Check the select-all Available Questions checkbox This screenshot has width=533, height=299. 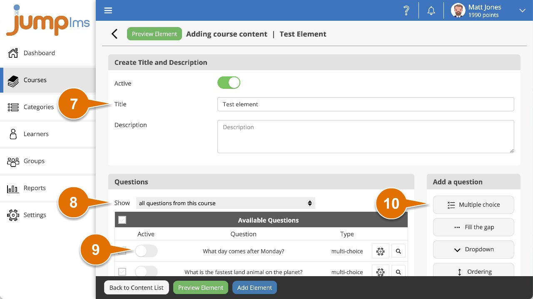click(x=122, y=220)
